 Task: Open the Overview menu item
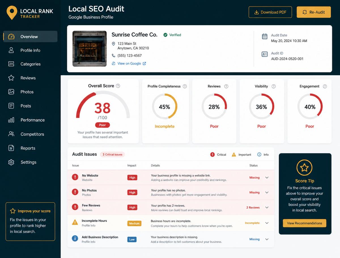pyautogui.click(x=30, y=36)
